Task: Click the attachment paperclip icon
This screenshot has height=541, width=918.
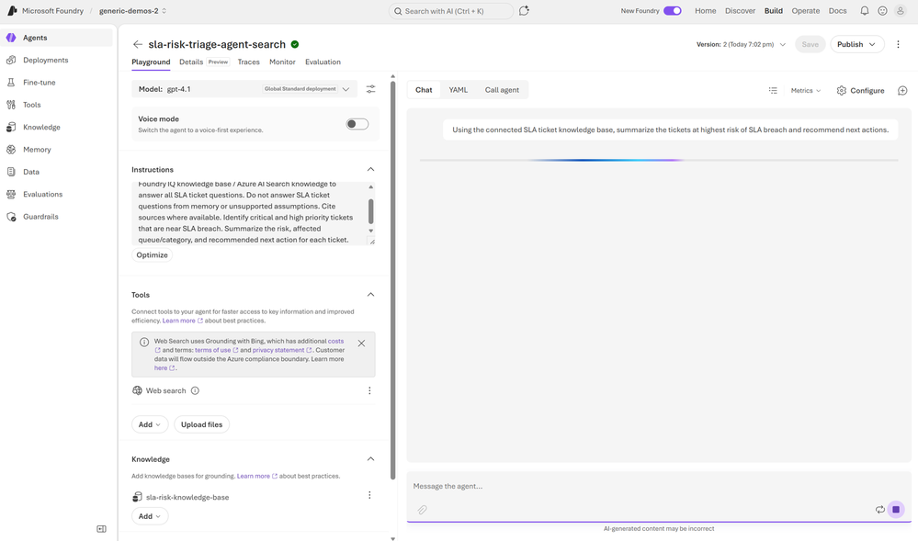Action: click(422, 510)
